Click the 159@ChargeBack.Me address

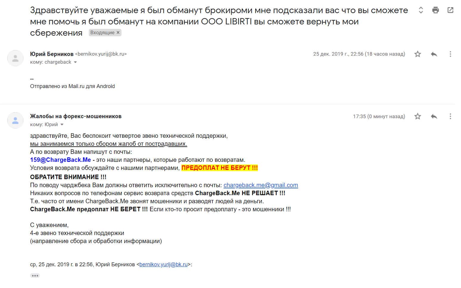(x=60, y=160)
